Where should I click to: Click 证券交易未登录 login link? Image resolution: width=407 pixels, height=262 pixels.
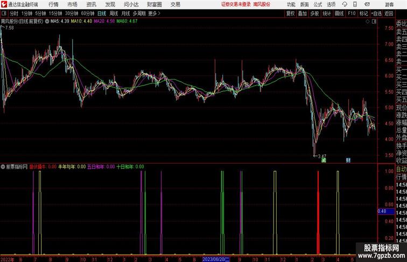coord(236,4)
